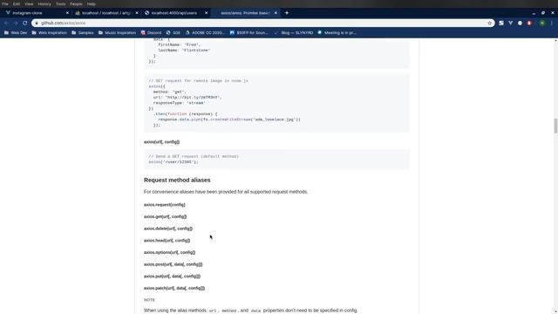The height and width of the screenshot is (314, 558).
Task: Open Web Inspiration bookmarks folder
Action: 49,32
